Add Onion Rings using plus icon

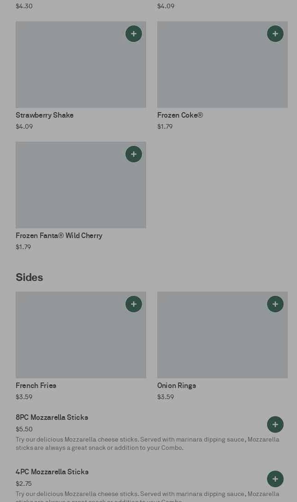275,304
